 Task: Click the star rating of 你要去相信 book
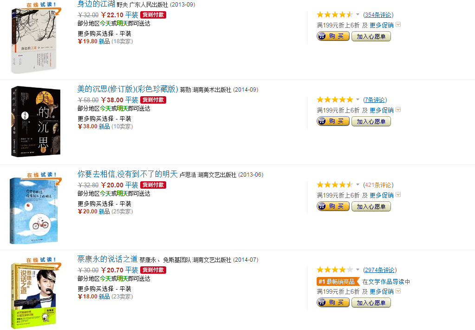pos(335,185)
